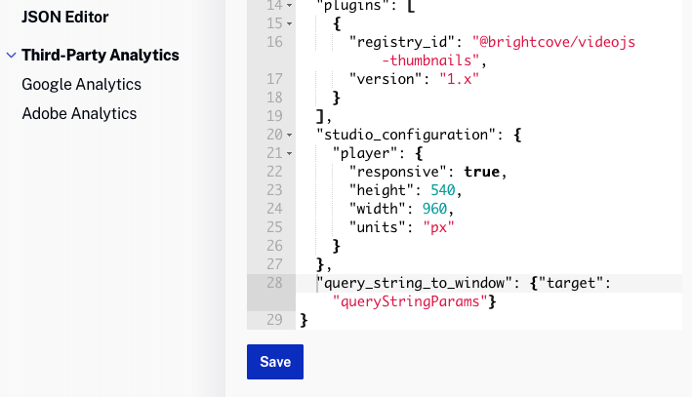This screenshot has height=397, width=692.
Task: Click line number 29 in gutter
Action: pos(274,320)
